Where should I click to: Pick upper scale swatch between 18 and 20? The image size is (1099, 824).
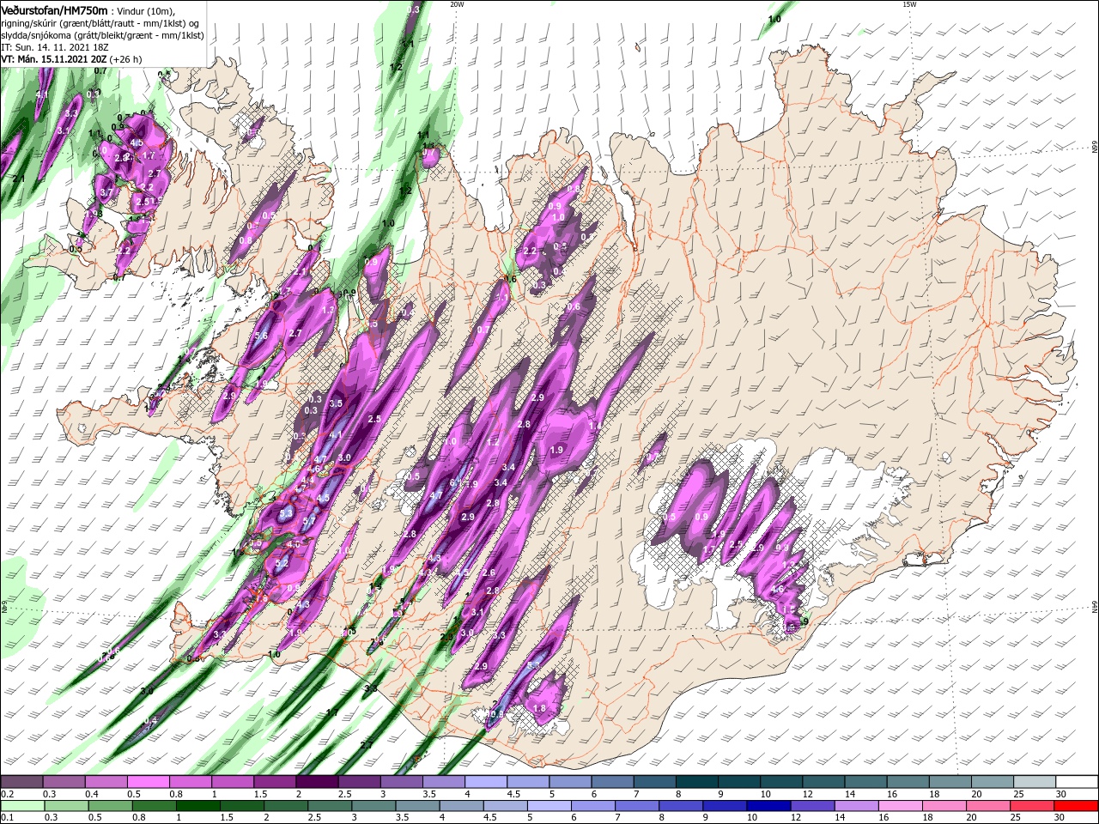click(x=949, y=782)
